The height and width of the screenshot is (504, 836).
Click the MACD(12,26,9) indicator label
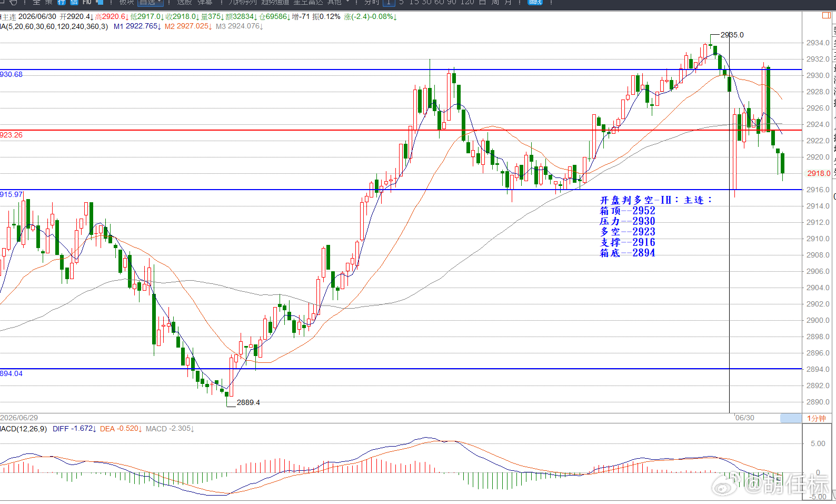[x=24, y=429]
